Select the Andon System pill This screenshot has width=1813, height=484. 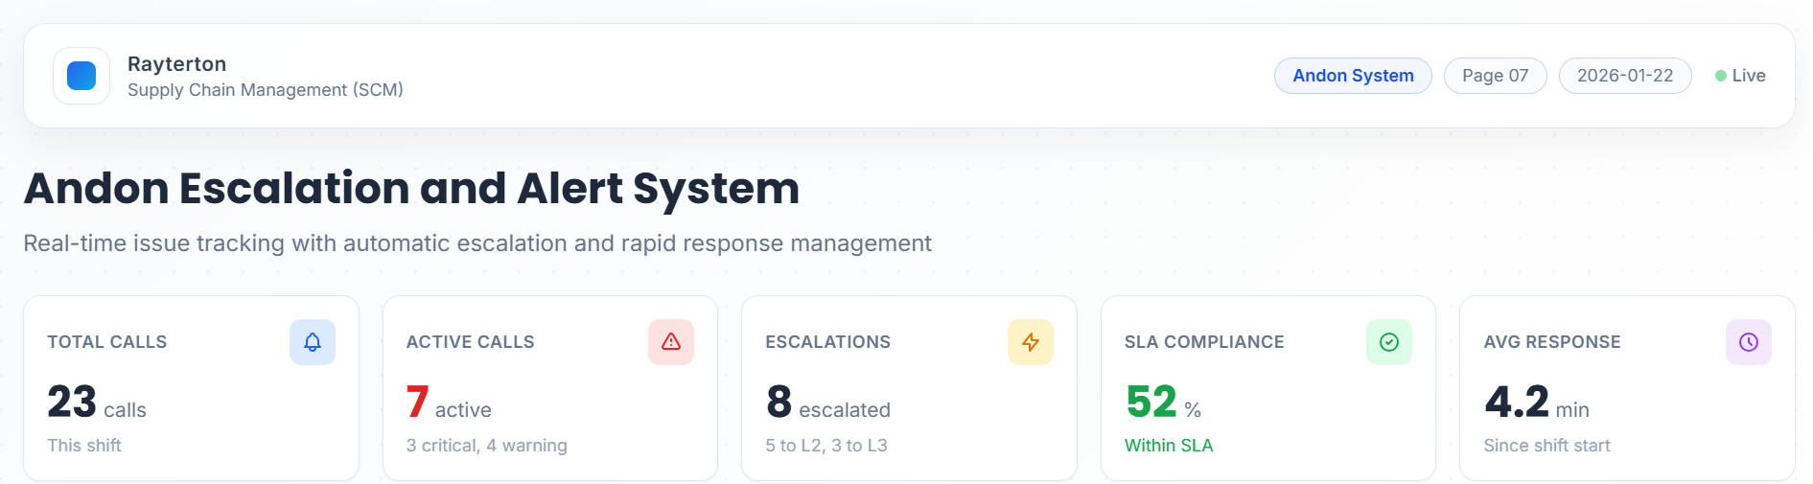click(x=1352, y=76)
